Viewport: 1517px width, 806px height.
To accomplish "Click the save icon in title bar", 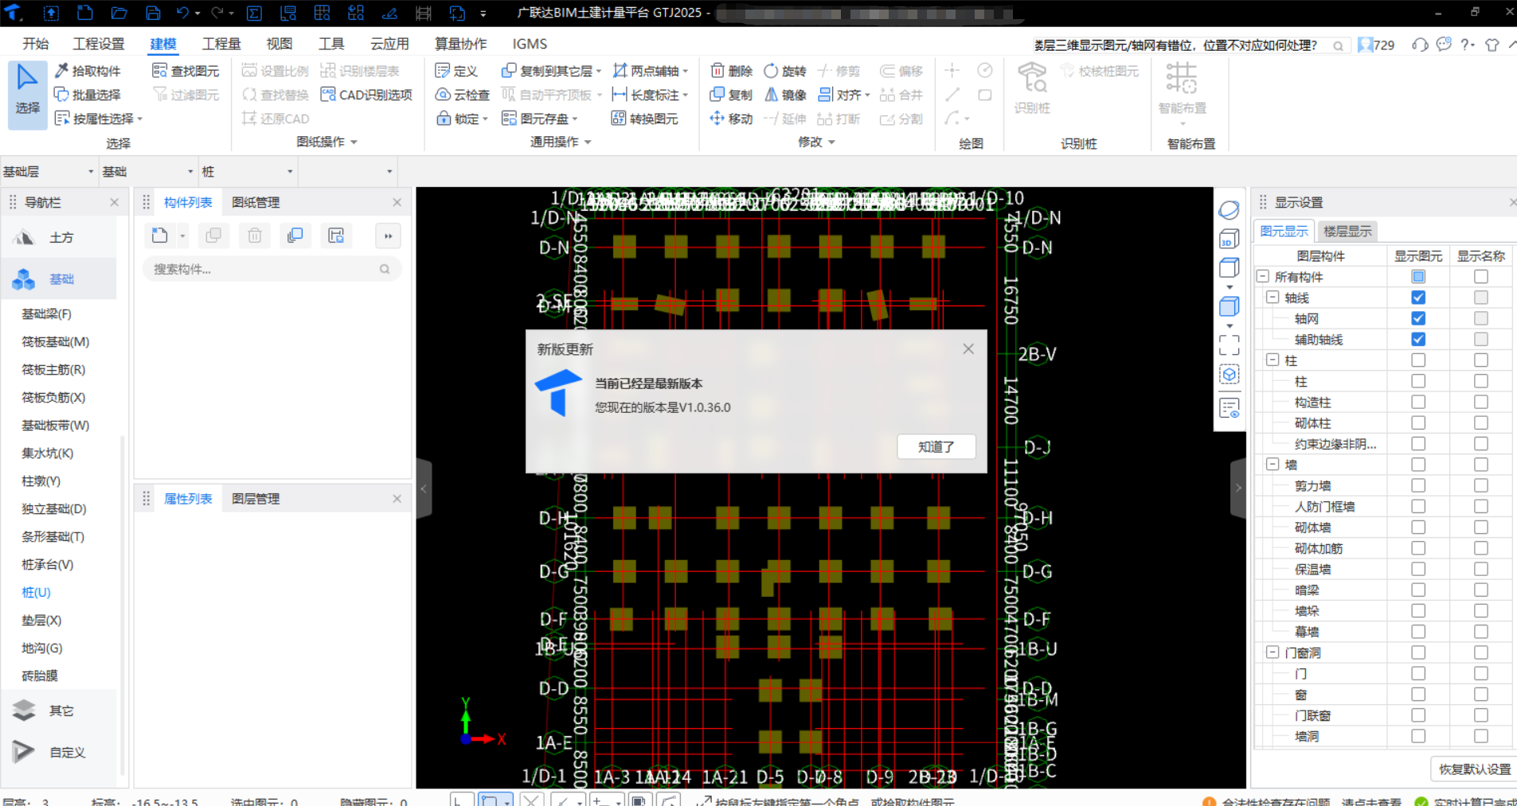I will coord(153,13).
